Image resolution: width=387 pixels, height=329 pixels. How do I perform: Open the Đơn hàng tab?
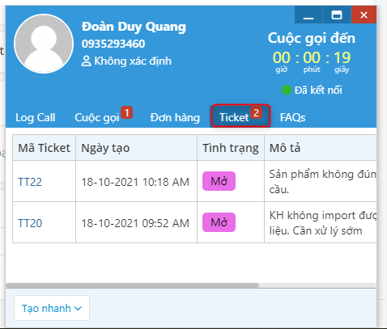tap(175, 117)
